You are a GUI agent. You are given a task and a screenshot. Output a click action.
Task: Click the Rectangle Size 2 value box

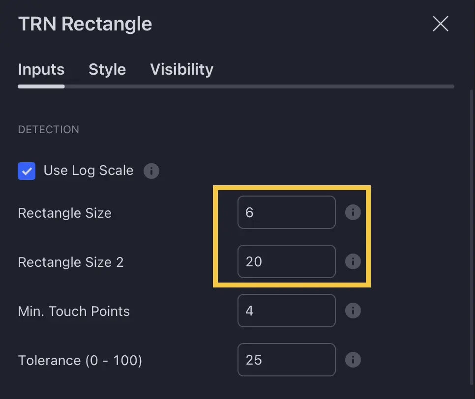[x=286, y=261]
